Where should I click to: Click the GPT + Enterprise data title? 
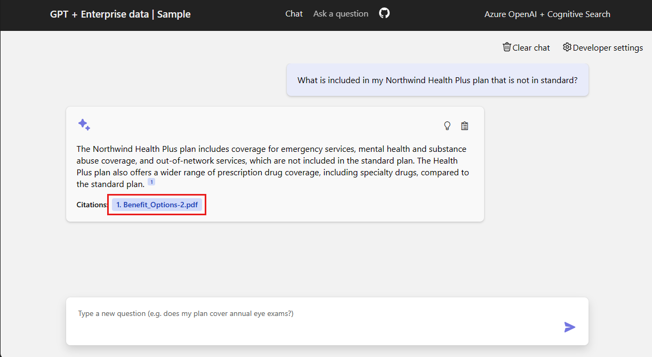tap(100, 14)
